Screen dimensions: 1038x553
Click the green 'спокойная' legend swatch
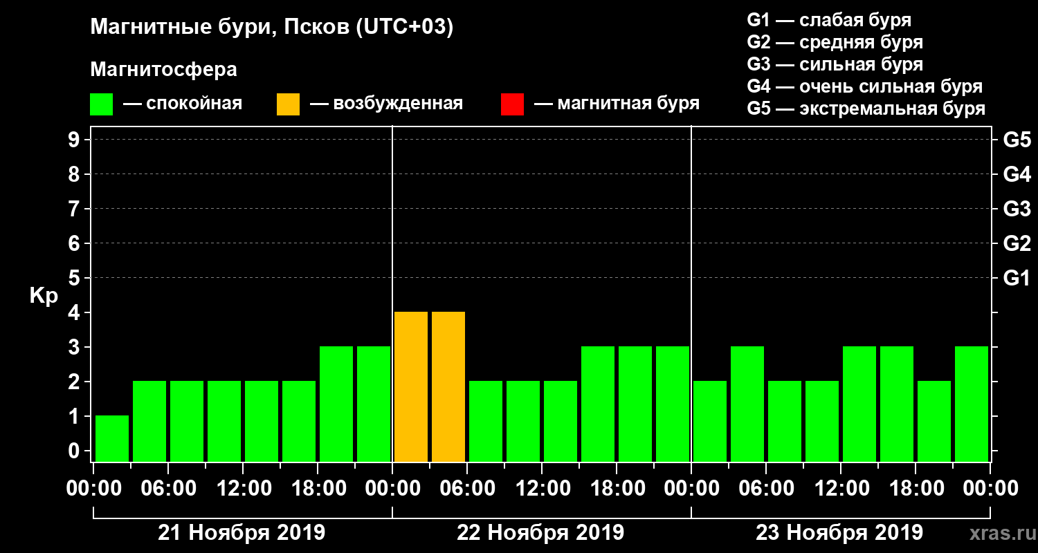101,104
